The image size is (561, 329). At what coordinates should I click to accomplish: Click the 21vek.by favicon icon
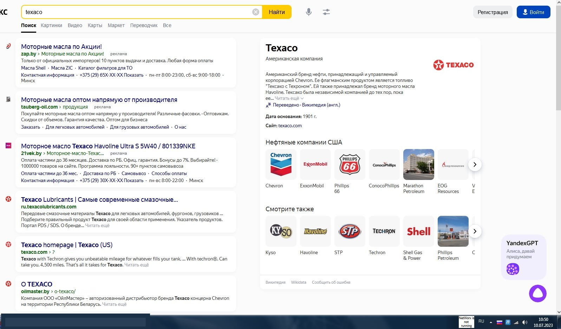click(x=8, y=146)
